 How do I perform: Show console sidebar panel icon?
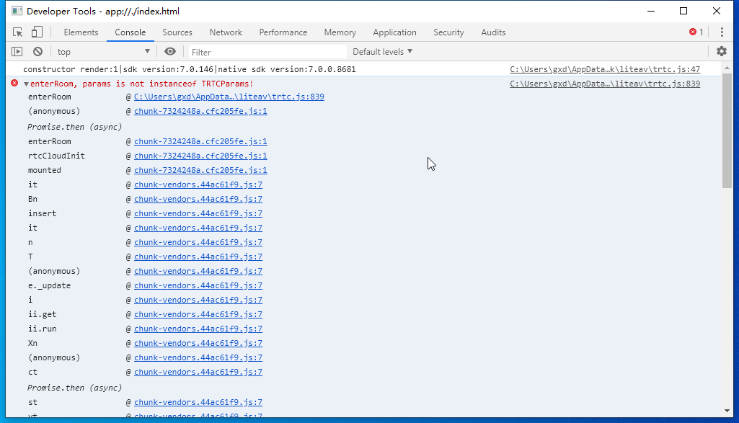16,51
